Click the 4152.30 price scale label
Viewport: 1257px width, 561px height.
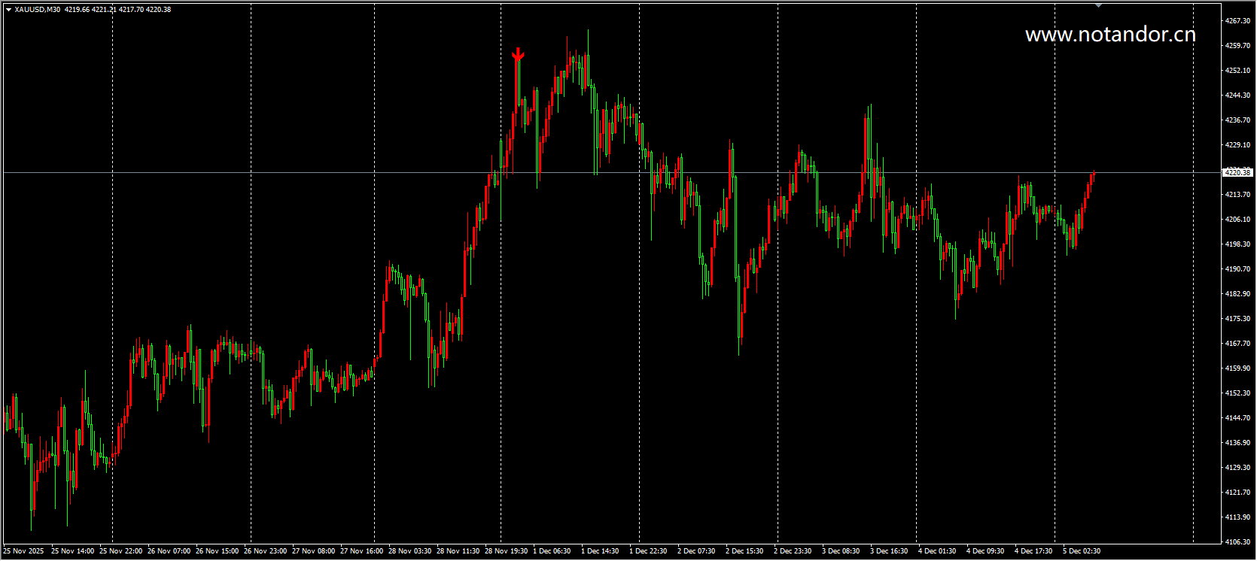coord(1237,393)
